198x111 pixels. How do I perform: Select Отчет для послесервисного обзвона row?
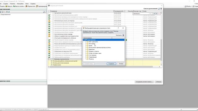(x=104, y=38)
